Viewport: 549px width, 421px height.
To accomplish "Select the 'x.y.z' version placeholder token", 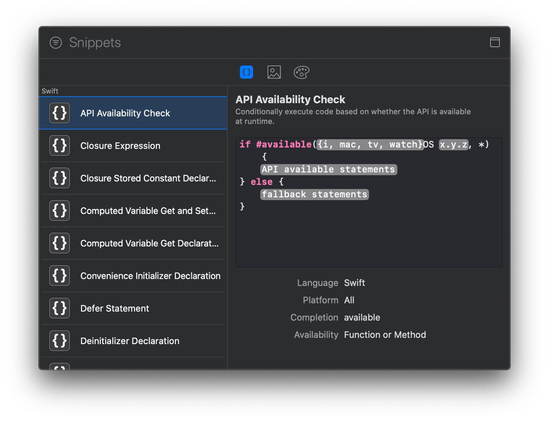I will [453, 145].
